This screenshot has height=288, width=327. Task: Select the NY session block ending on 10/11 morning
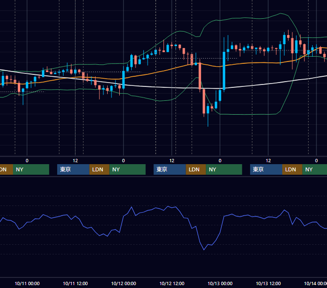(x=31, y=169)
